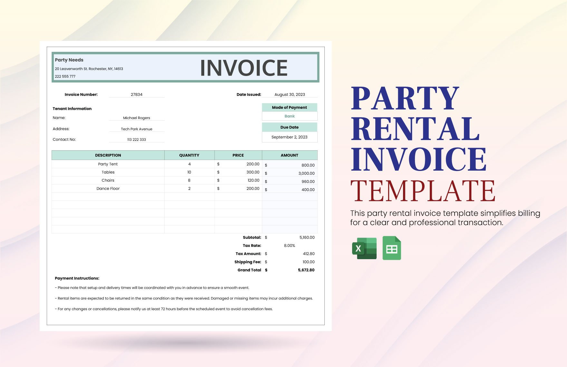
Task: Click the Tenant Information label
Action: 72,109
